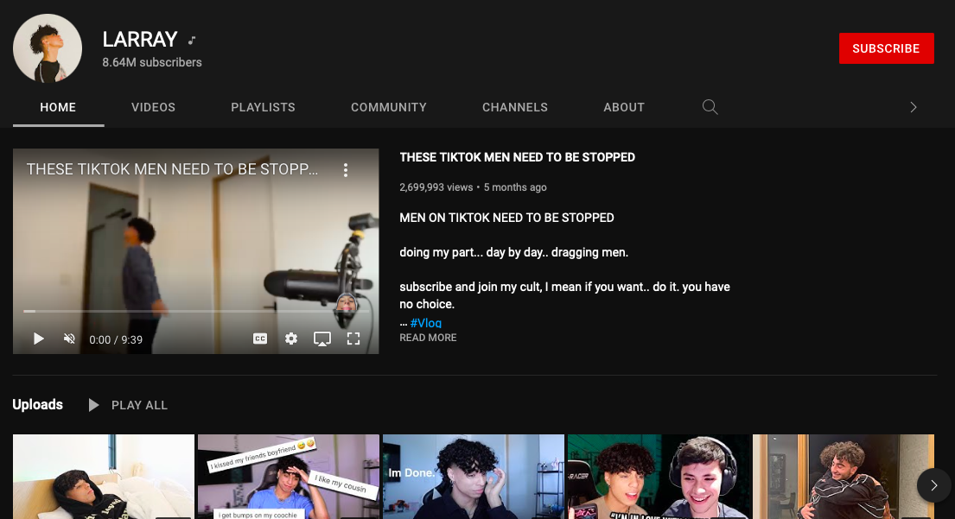Open the first upload thumbnail with person in bed

coord(104,477)
